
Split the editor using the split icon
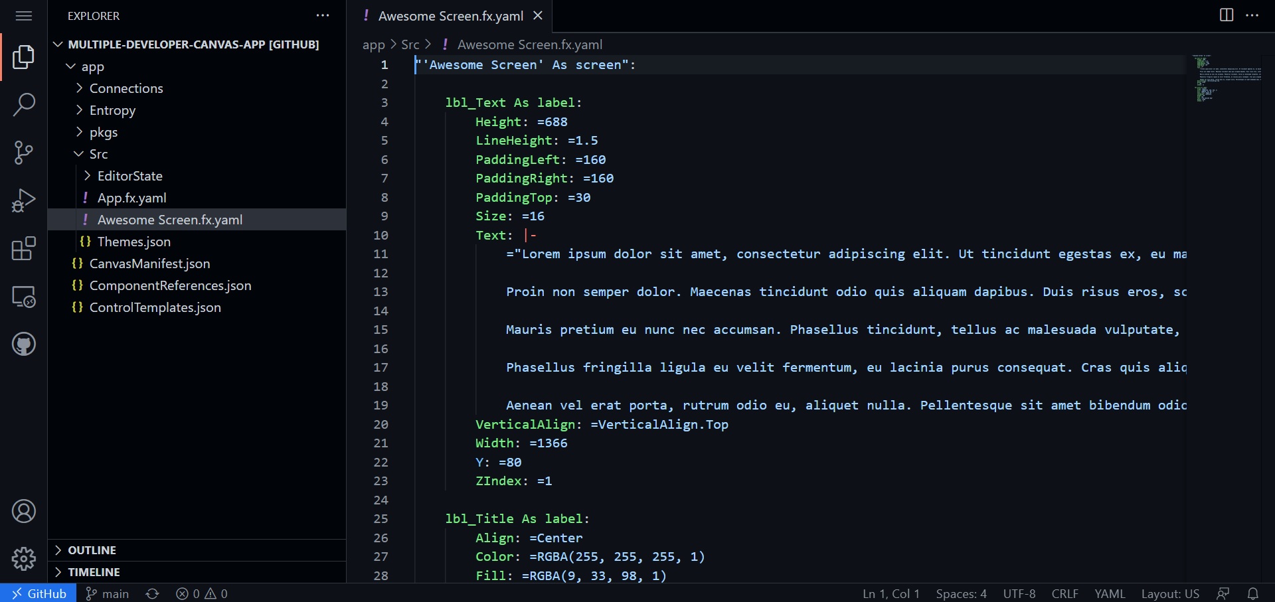(1226, 15)
